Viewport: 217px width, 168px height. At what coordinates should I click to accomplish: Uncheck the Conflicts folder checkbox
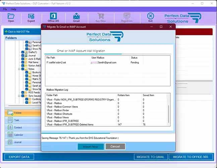[x=27, y=99]
